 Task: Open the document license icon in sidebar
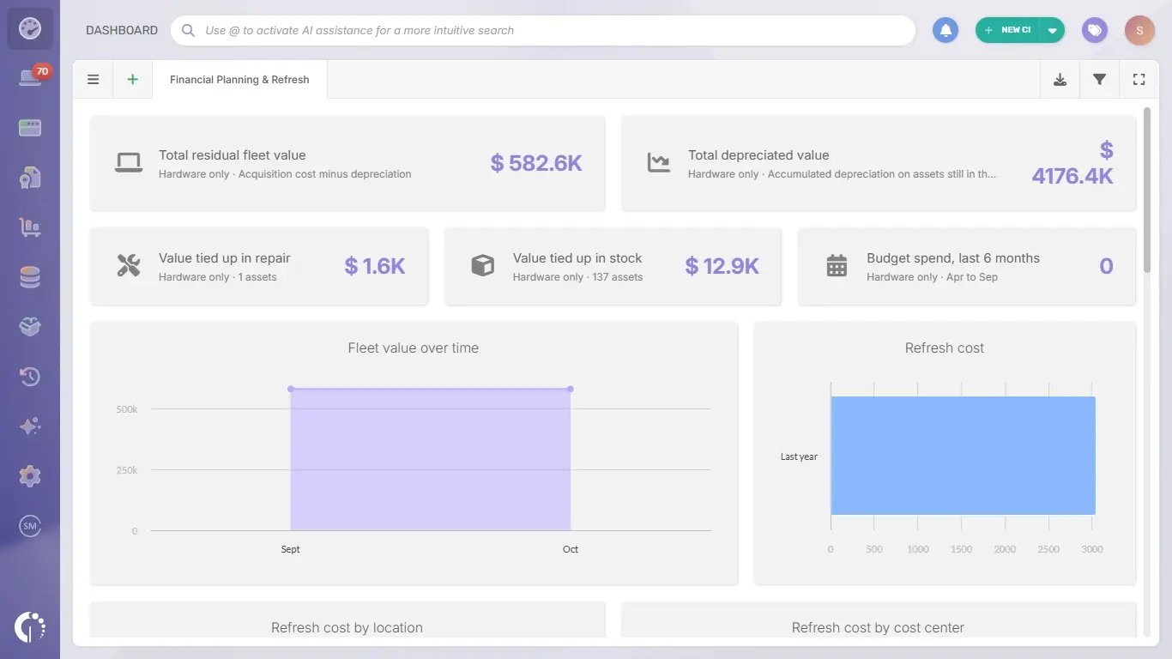[30, 178]
